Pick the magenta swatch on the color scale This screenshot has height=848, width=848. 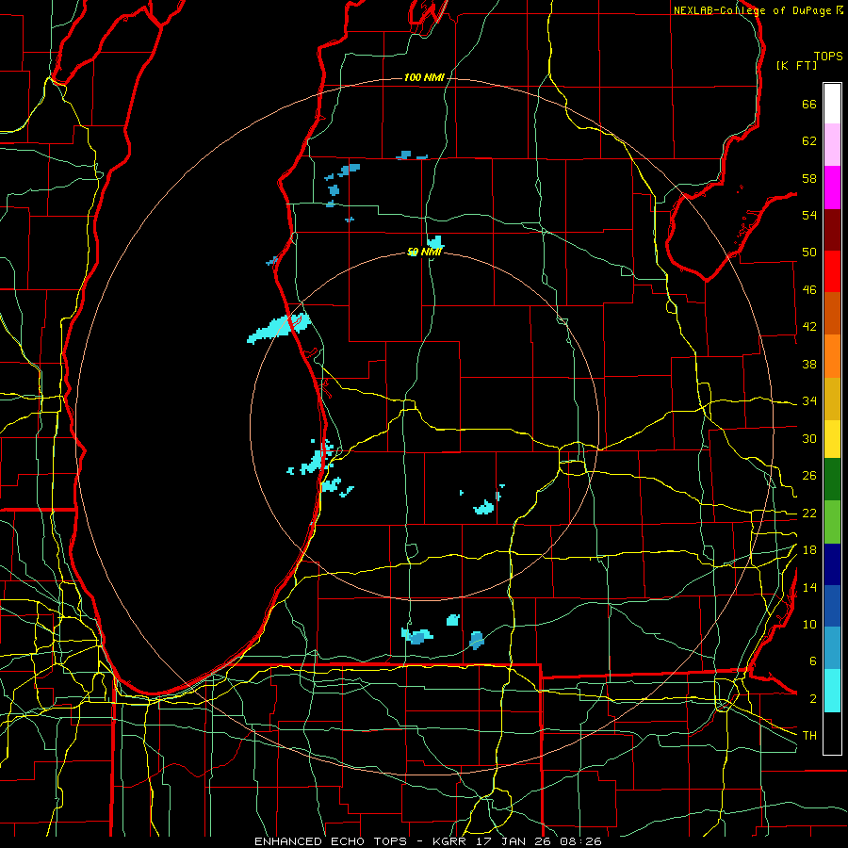(832, 188)
